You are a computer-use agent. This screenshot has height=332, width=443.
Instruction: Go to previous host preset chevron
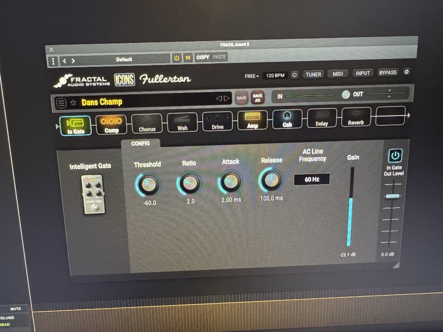(65, 61)
